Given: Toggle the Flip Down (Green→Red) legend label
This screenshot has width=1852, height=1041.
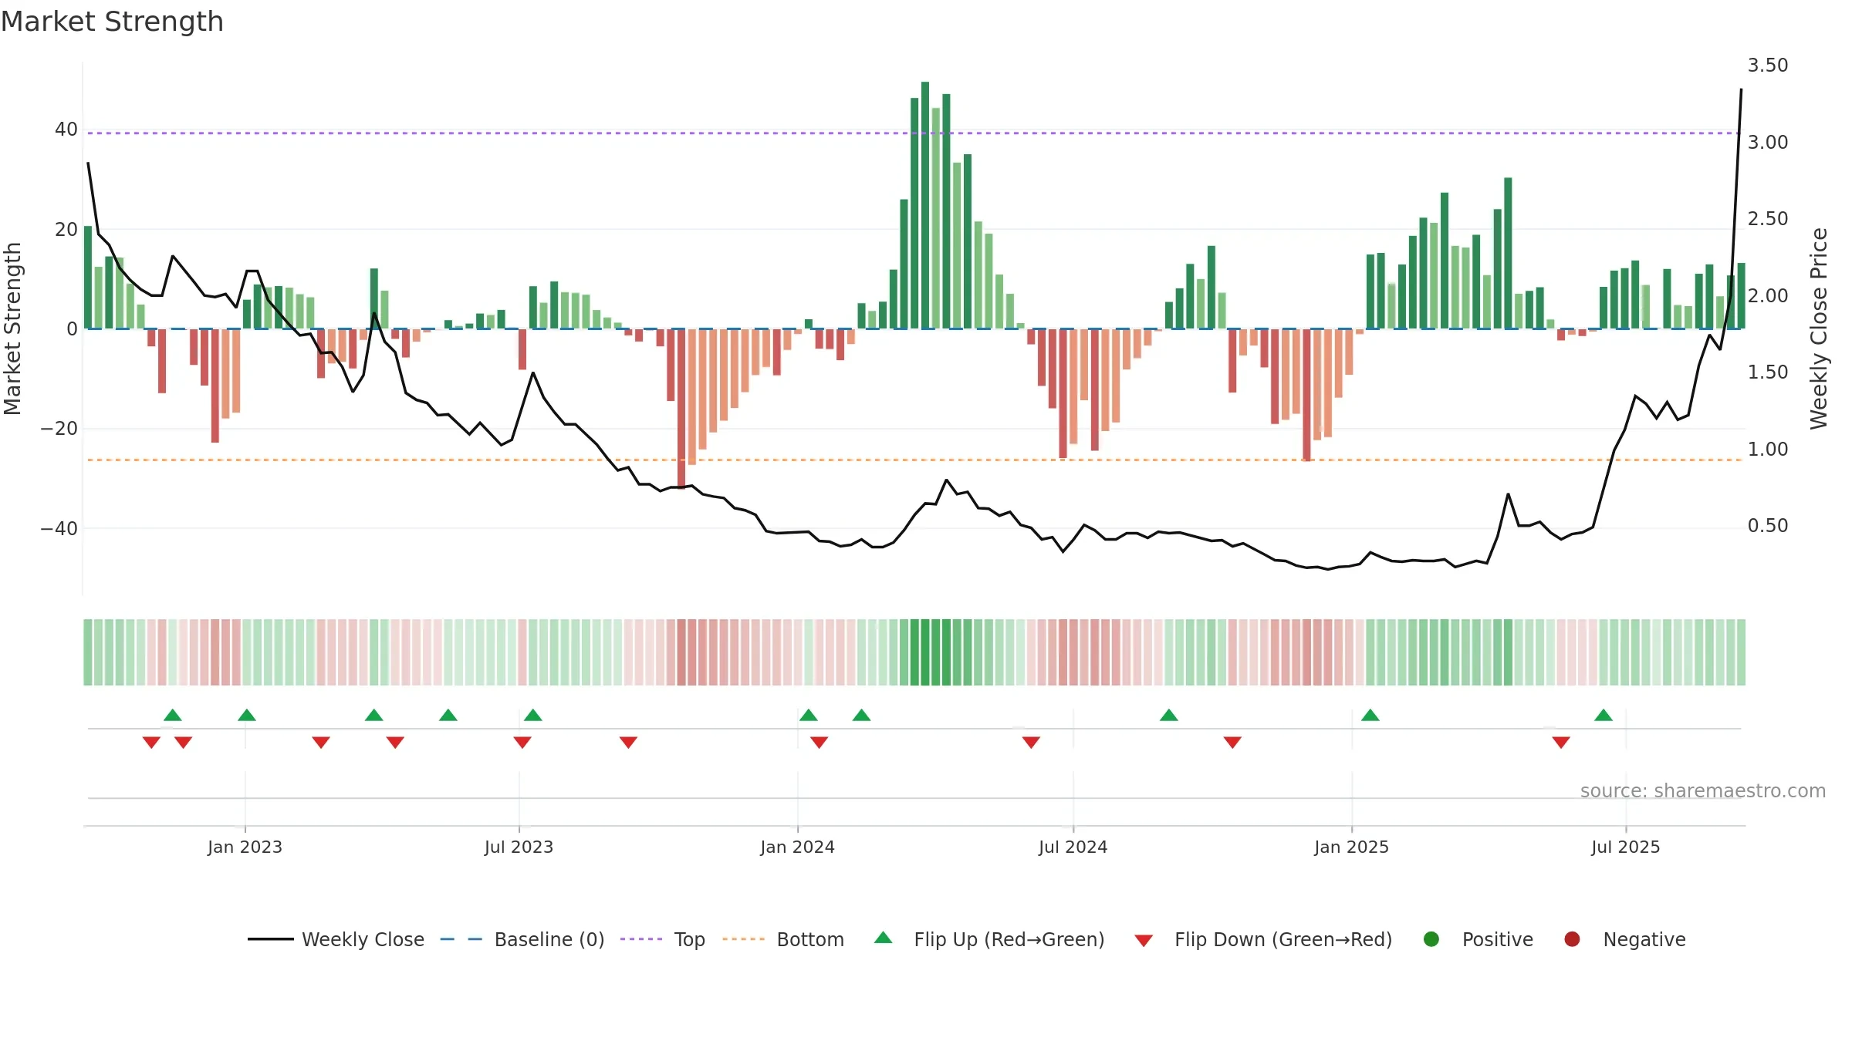Looking at the screenshot, I should [x=1283, y=939].
